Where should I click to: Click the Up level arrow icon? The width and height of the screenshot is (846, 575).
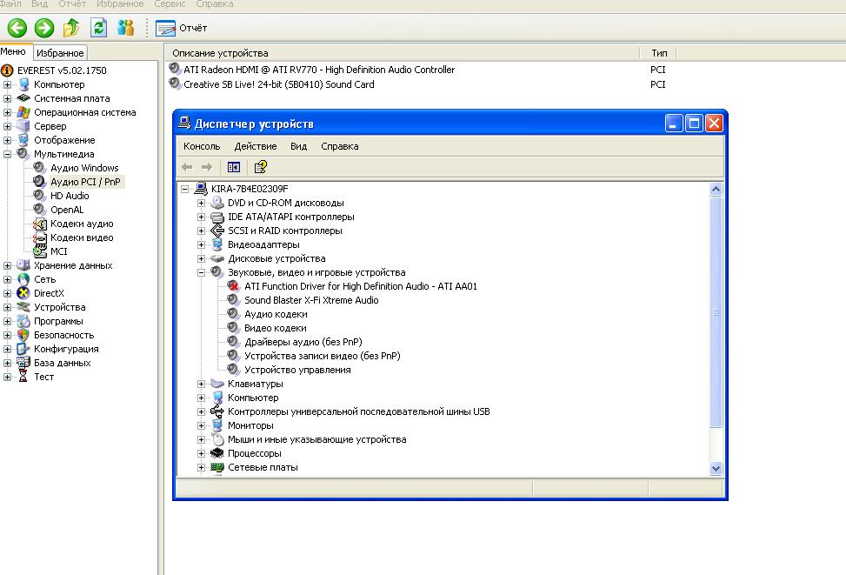71,28
